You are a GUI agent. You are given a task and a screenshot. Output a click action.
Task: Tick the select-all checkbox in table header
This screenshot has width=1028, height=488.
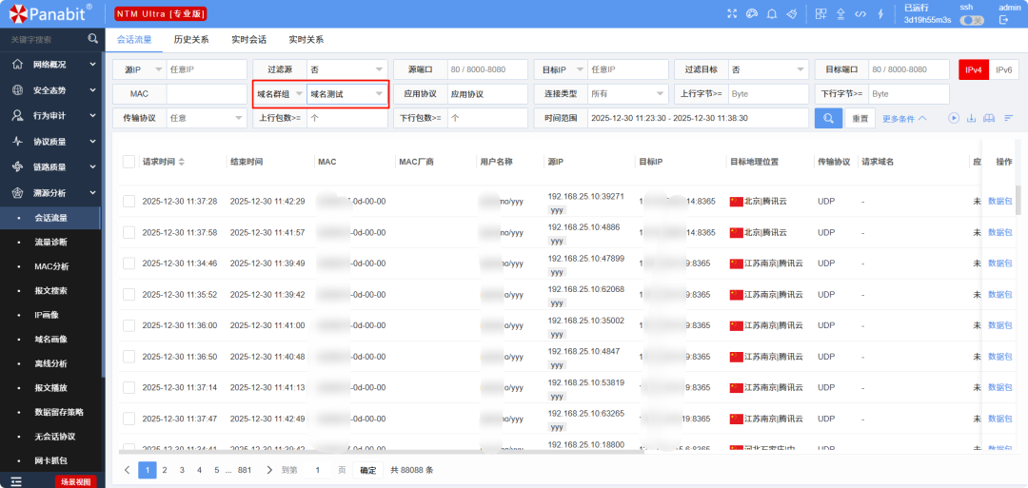(129, 162)
